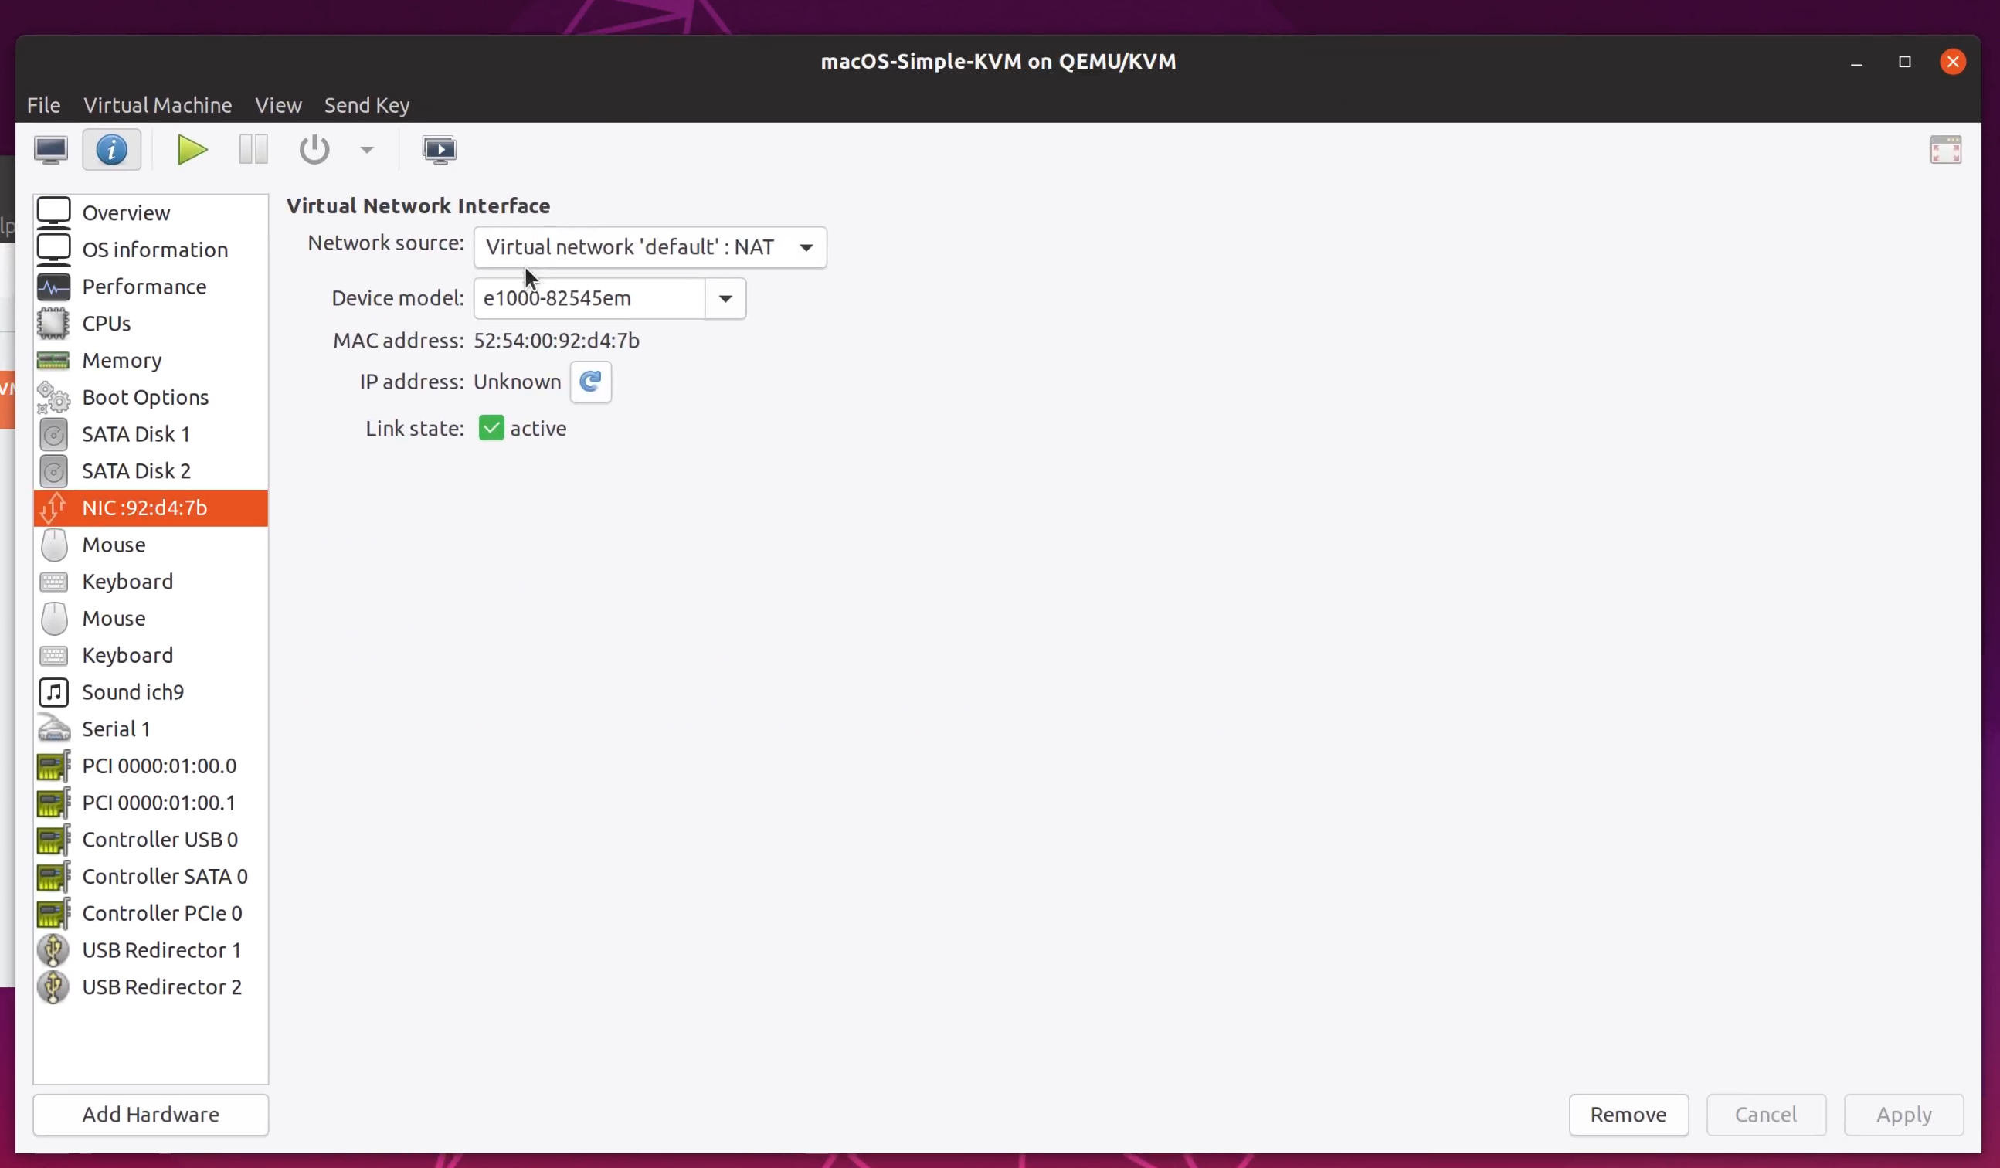This screenshot has height=1168, width=2000.
Task: Open the Send Key menu
Action: [x=367, y=105]
